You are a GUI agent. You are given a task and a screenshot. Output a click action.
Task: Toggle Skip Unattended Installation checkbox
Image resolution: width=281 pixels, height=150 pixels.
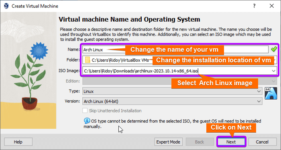[x=85, y=111]
